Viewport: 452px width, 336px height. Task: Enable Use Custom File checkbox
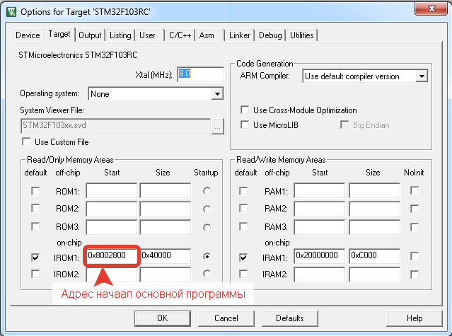click(26, 141)
